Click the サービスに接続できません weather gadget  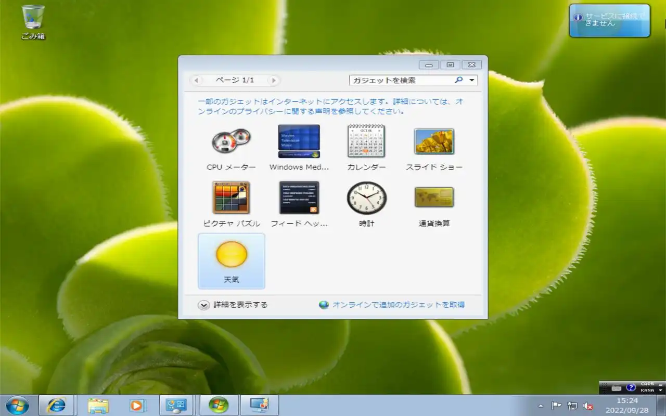pos(609,21)
